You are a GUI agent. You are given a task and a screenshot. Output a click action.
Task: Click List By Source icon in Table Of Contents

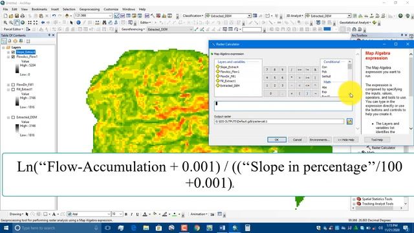click(10, 41)
